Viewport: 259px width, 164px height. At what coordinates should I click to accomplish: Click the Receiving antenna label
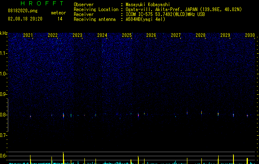point(95,19)
